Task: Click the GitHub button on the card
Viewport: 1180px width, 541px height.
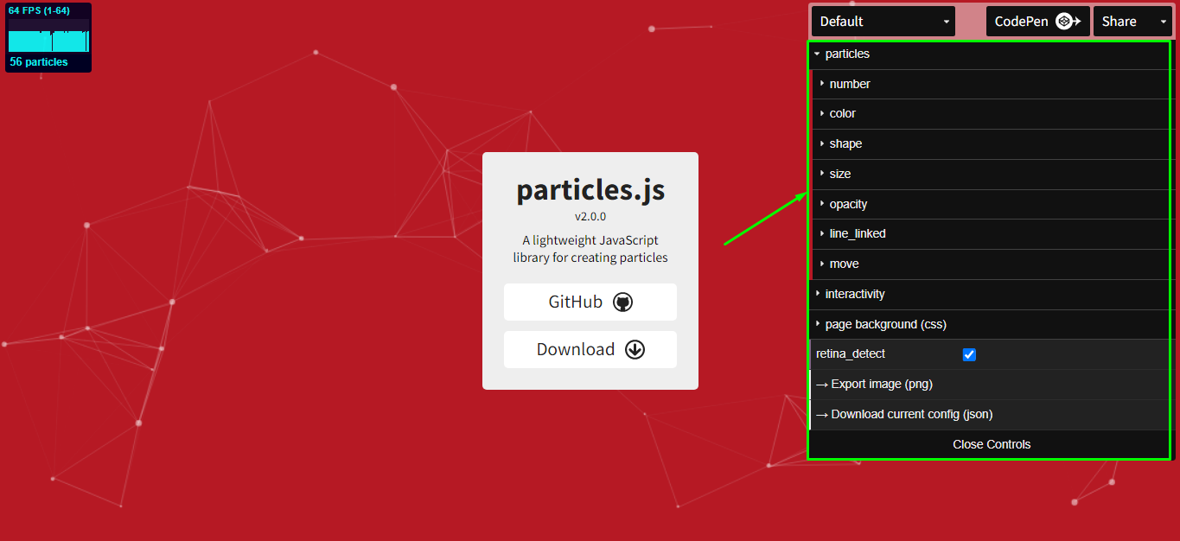Action: tap(590, 302)
